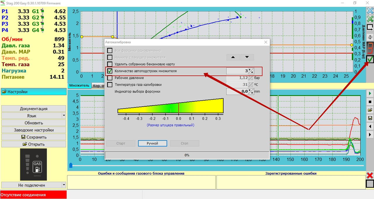Save oscilloscope data with floppy icon
This screenshot has width=374, height=199.
pos(370,118)
